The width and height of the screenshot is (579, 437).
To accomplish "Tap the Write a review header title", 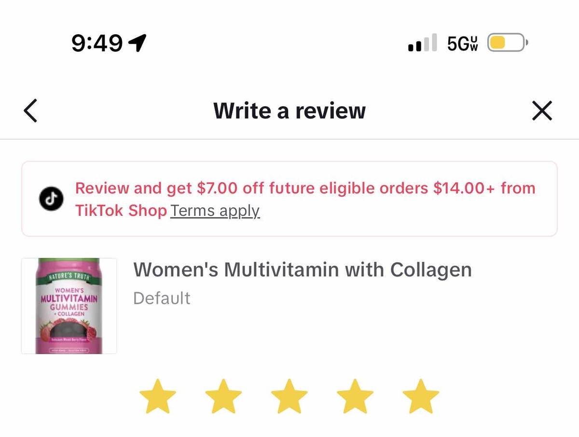I will [289, 111].
